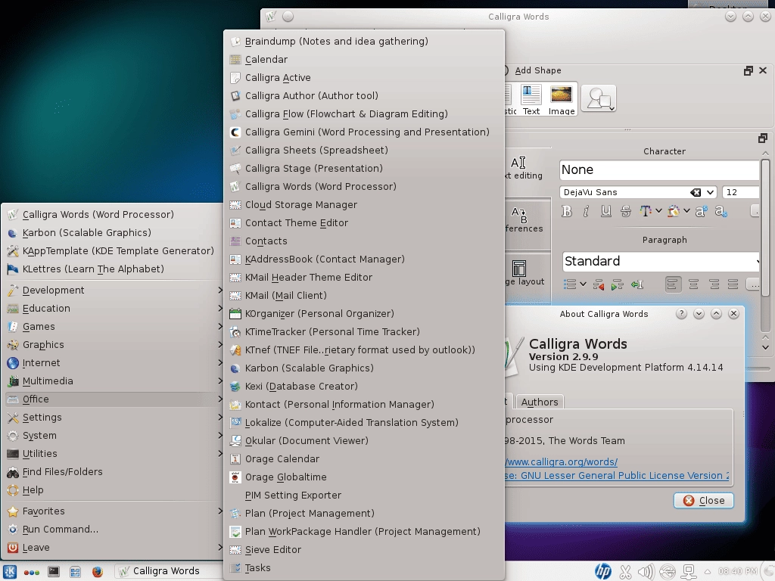The height and width of the screenshot is (581, 775).
Task: Choose the Text shape in Add Shape
Action: click(531, 99)
